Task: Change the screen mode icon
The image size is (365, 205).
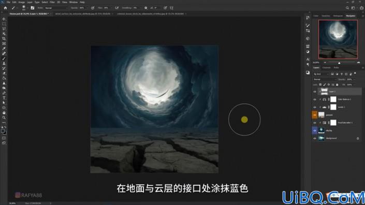Action: point(4,143)
